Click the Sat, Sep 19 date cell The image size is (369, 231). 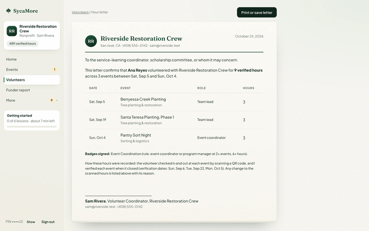coord(98,120)
